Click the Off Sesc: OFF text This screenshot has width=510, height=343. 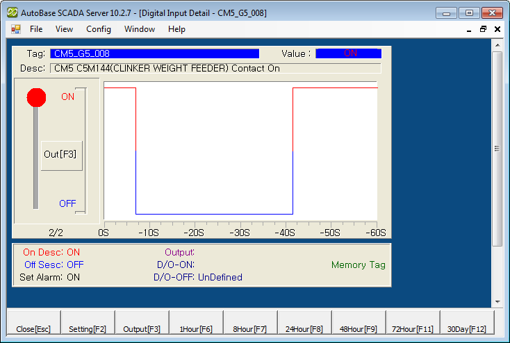[54, 265]
